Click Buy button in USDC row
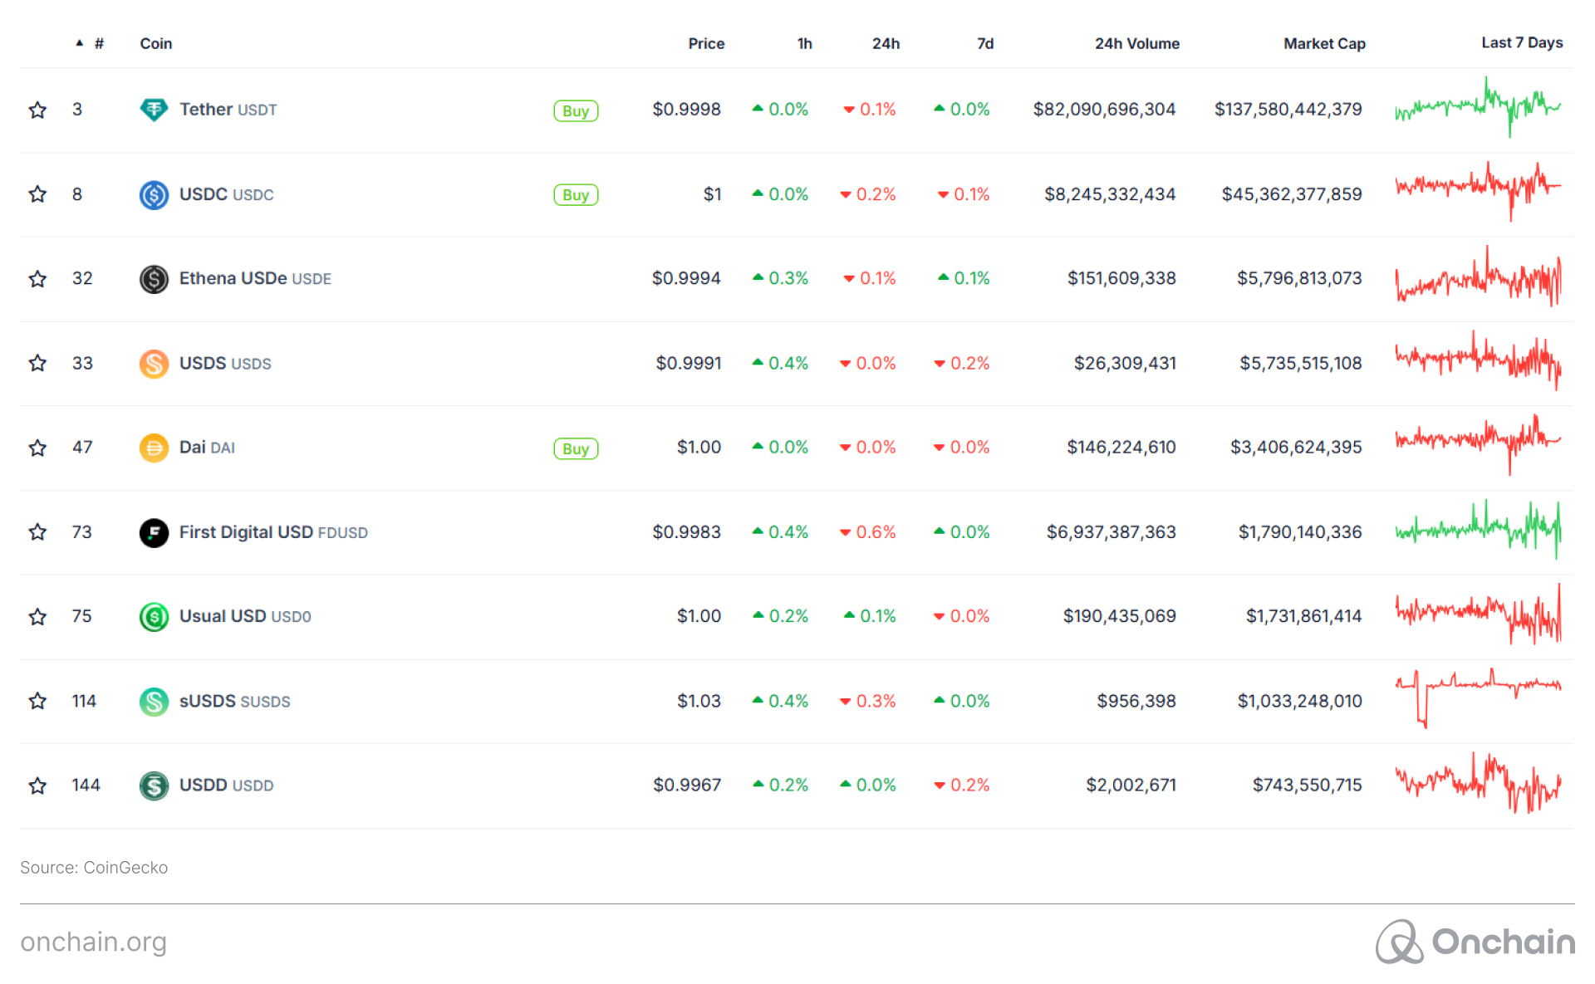 click(x=576, y=195)
